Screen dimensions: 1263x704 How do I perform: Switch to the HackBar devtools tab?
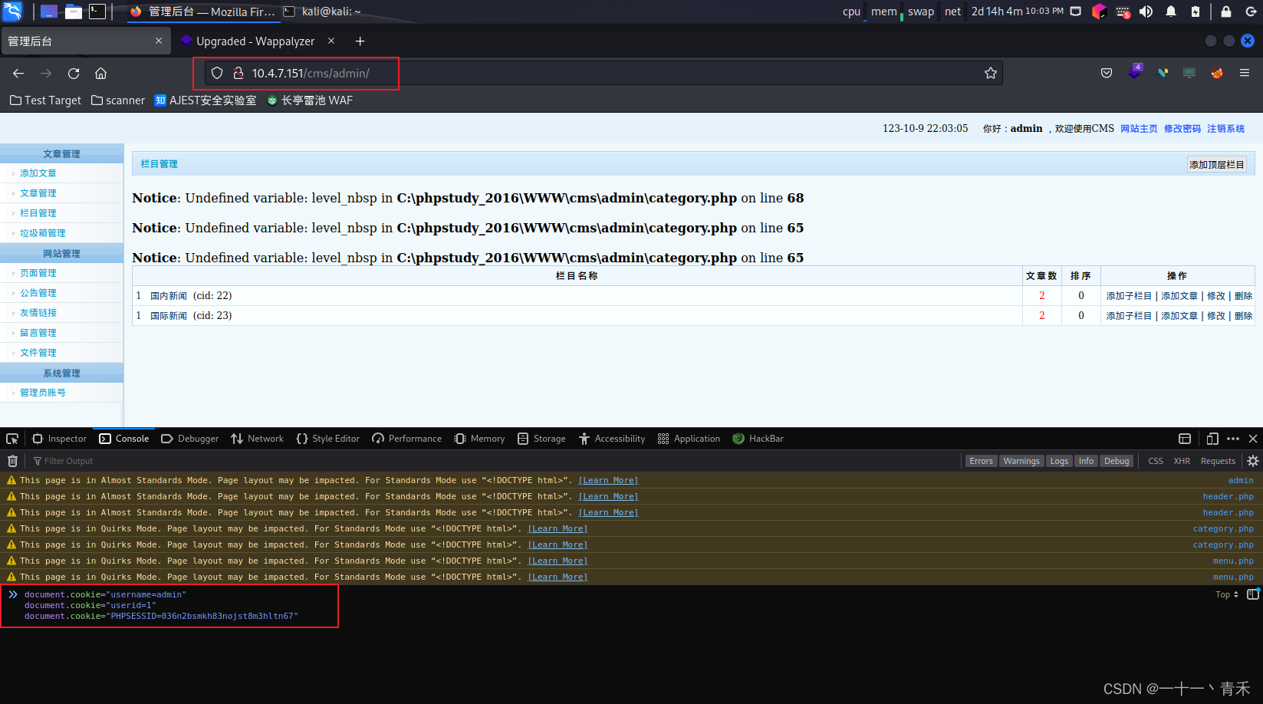(x=758, y=439)
